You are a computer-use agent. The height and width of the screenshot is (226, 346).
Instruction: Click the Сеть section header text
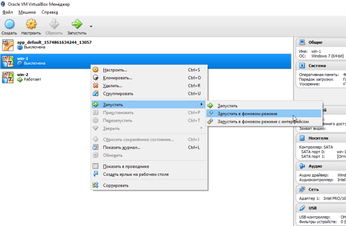314,190
